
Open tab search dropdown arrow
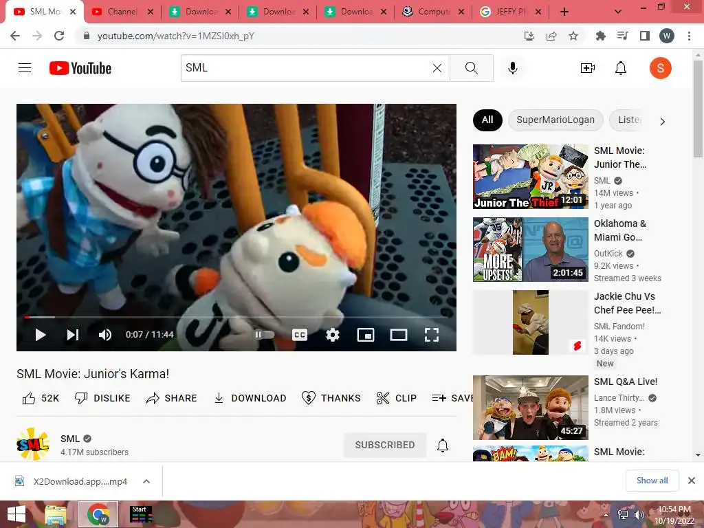(618, 12)
